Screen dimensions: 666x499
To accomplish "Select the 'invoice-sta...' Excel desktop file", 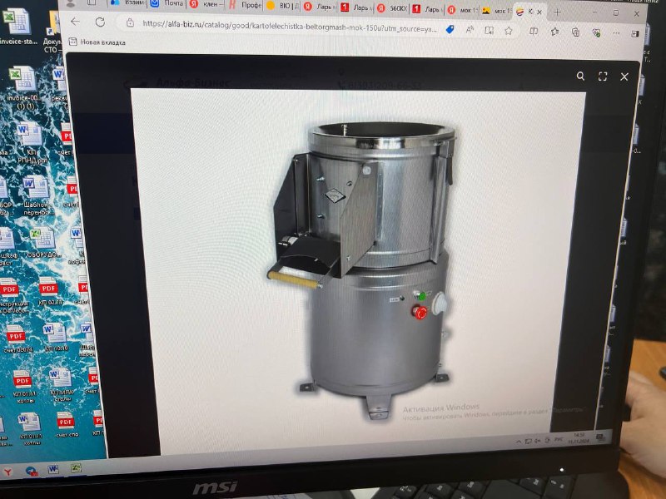I will pyautogui.click(x=17, y=27).
